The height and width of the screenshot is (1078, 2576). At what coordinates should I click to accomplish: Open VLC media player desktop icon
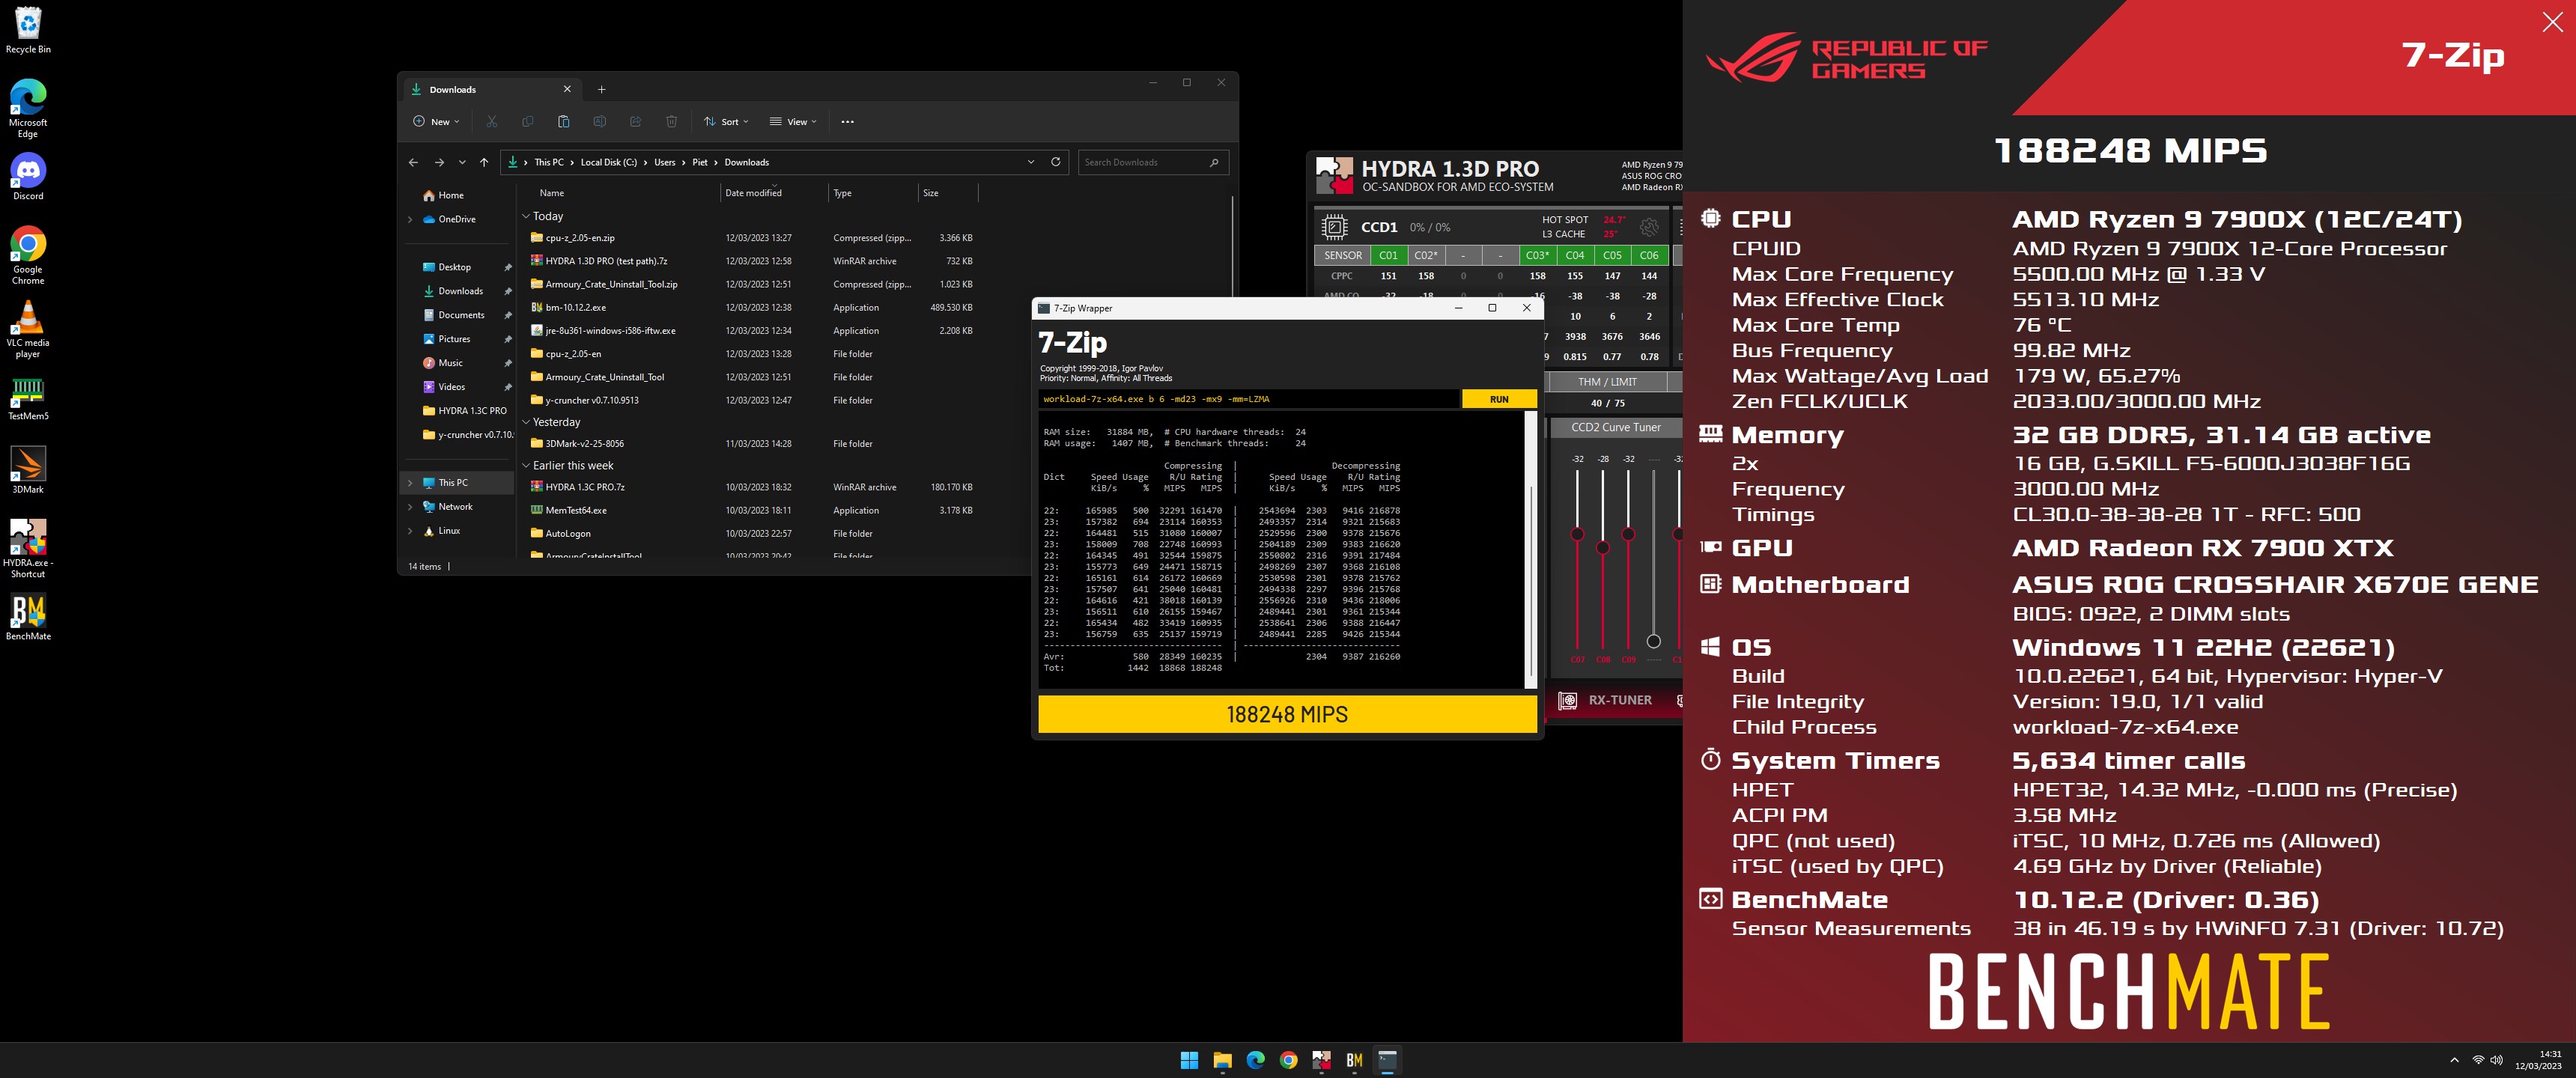(x=28, y=328)
